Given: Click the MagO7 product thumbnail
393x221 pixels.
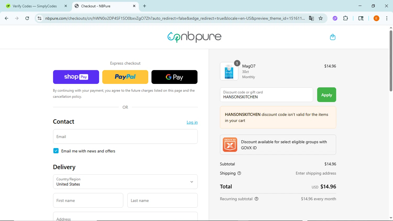Looking at the screenshot, I should click(229, 71).
